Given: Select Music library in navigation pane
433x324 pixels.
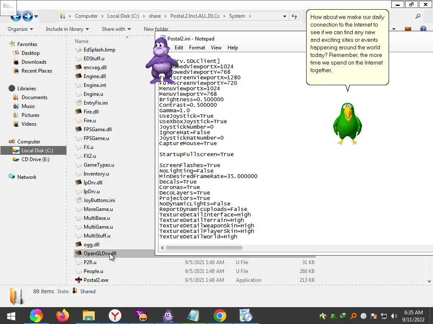Looking at the screenshot, I should 28,106.
